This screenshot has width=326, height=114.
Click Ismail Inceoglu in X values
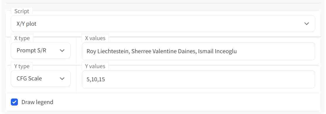point(217,51)
